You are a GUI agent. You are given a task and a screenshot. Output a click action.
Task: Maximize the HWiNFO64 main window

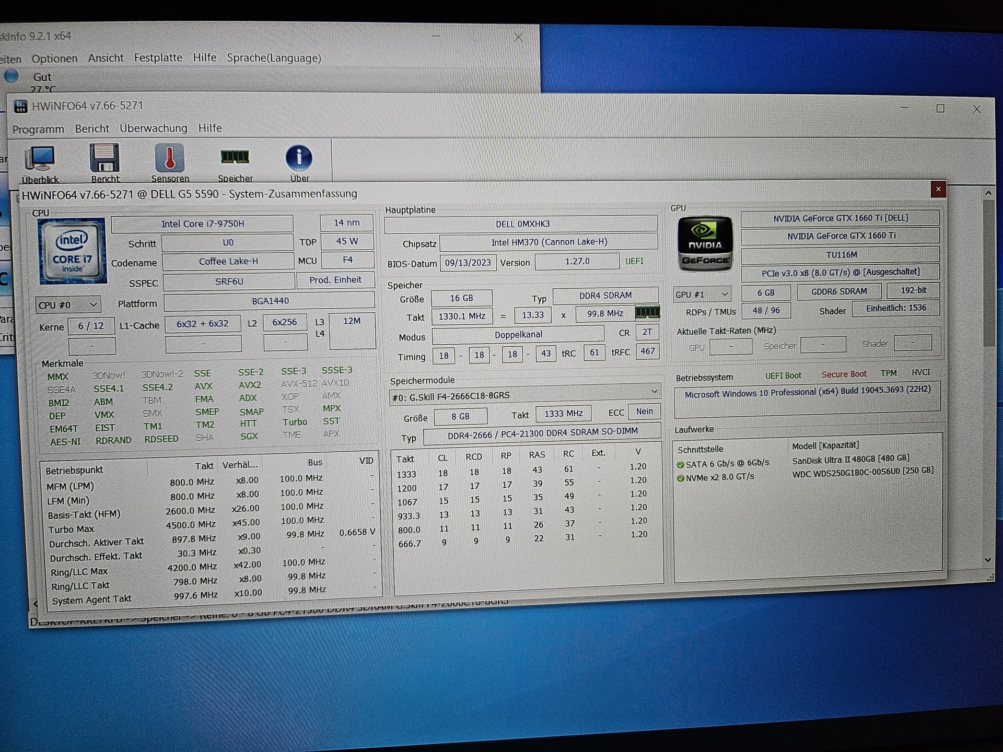pyautogui.click(x=940, y=108)
